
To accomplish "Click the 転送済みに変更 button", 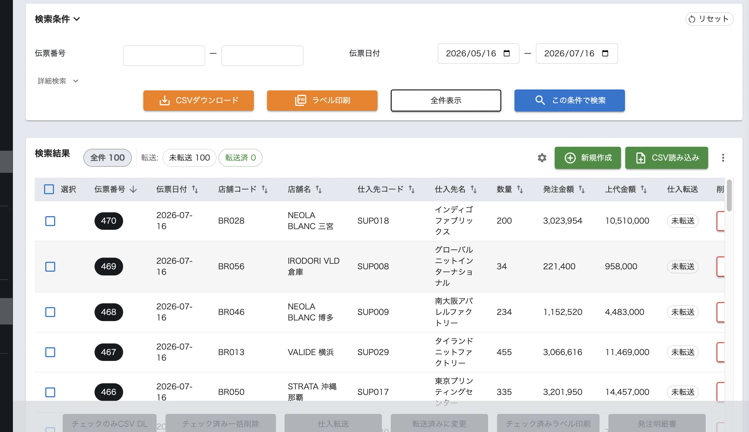I will pyautogui.click(x=439, y=423).
